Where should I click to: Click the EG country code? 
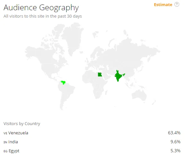coord(5,151)
